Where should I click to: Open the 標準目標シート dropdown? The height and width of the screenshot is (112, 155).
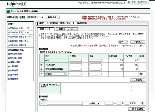click(36, 17)
